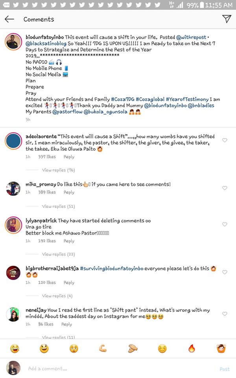Expand View replies (22)
Viewport: 236px width, 378px height.
[58, 254]
